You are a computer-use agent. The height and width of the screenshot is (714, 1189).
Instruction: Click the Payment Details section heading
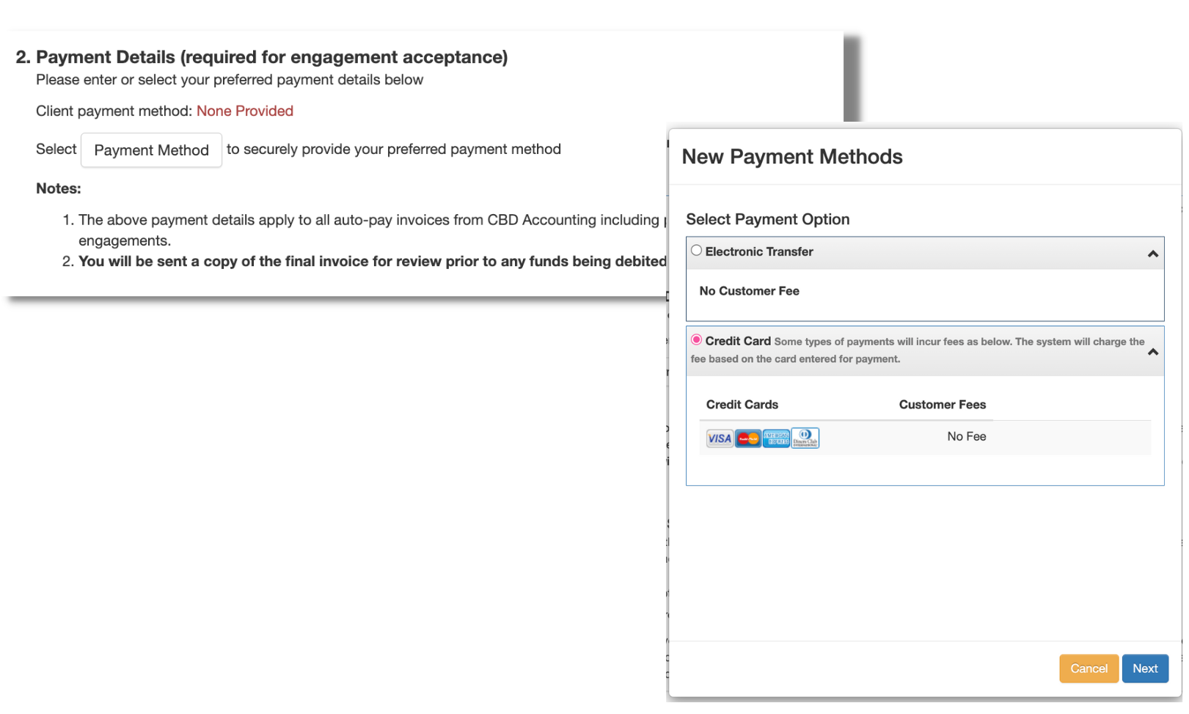(x=262, y=57)
